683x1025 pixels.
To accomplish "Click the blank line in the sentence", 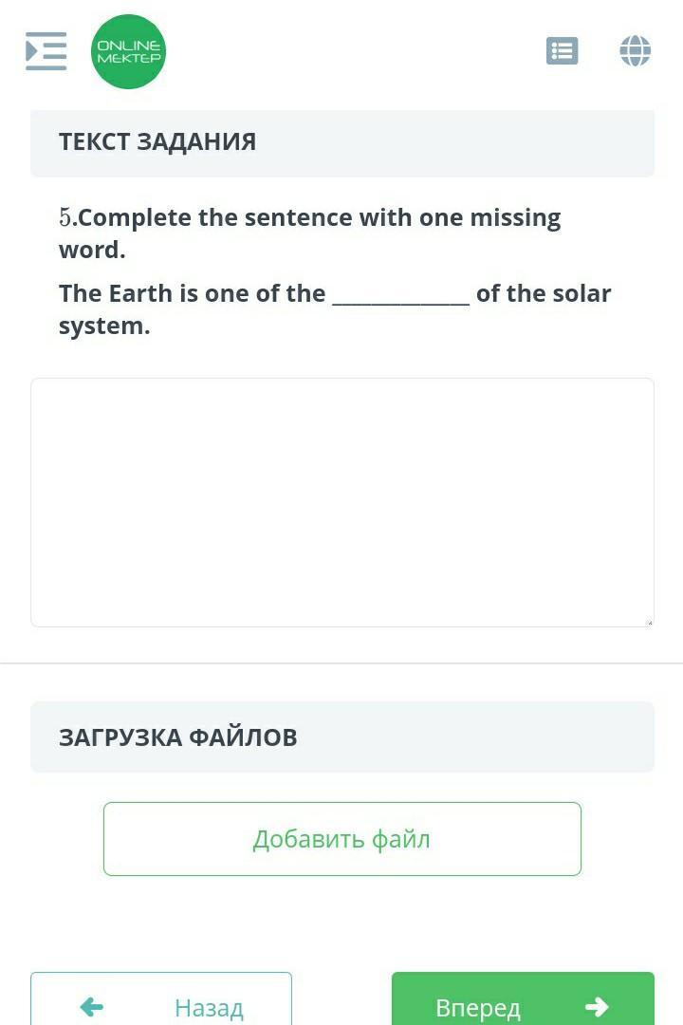I will pyautogui.click(x=400, y=295).
